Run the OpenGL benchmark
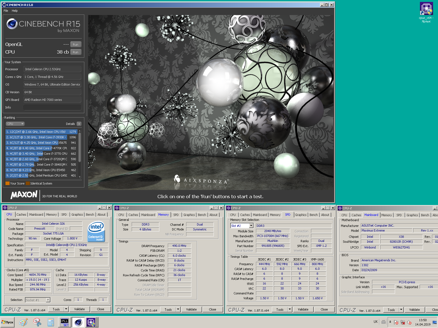Viewport: 438px width, 328px height. (76, 45)
